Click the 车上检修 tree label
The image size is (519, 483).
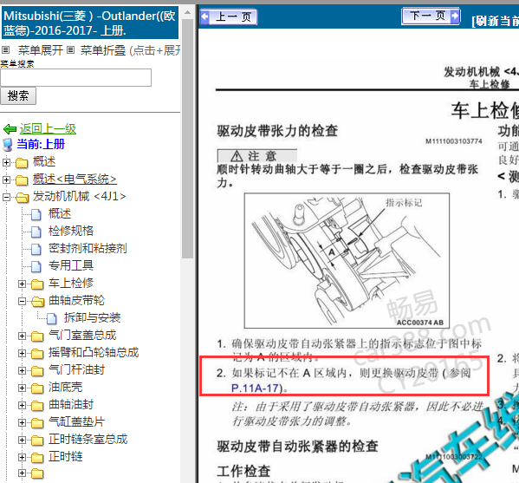[x=71, y=283]
